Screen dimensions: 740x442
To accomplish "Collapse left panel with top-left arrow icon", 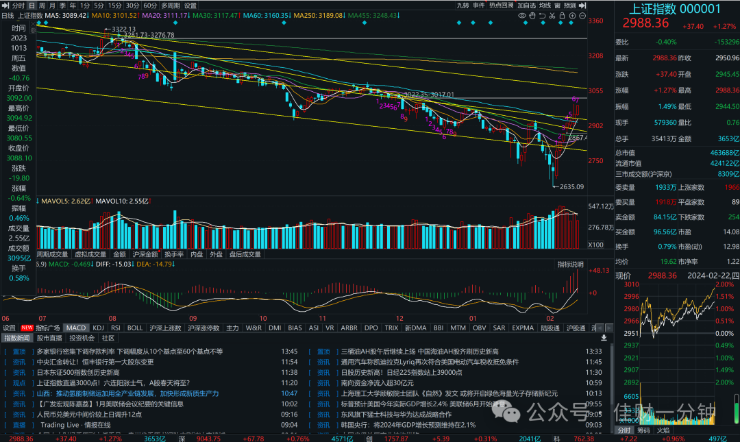I will click(x=5, y=5).
